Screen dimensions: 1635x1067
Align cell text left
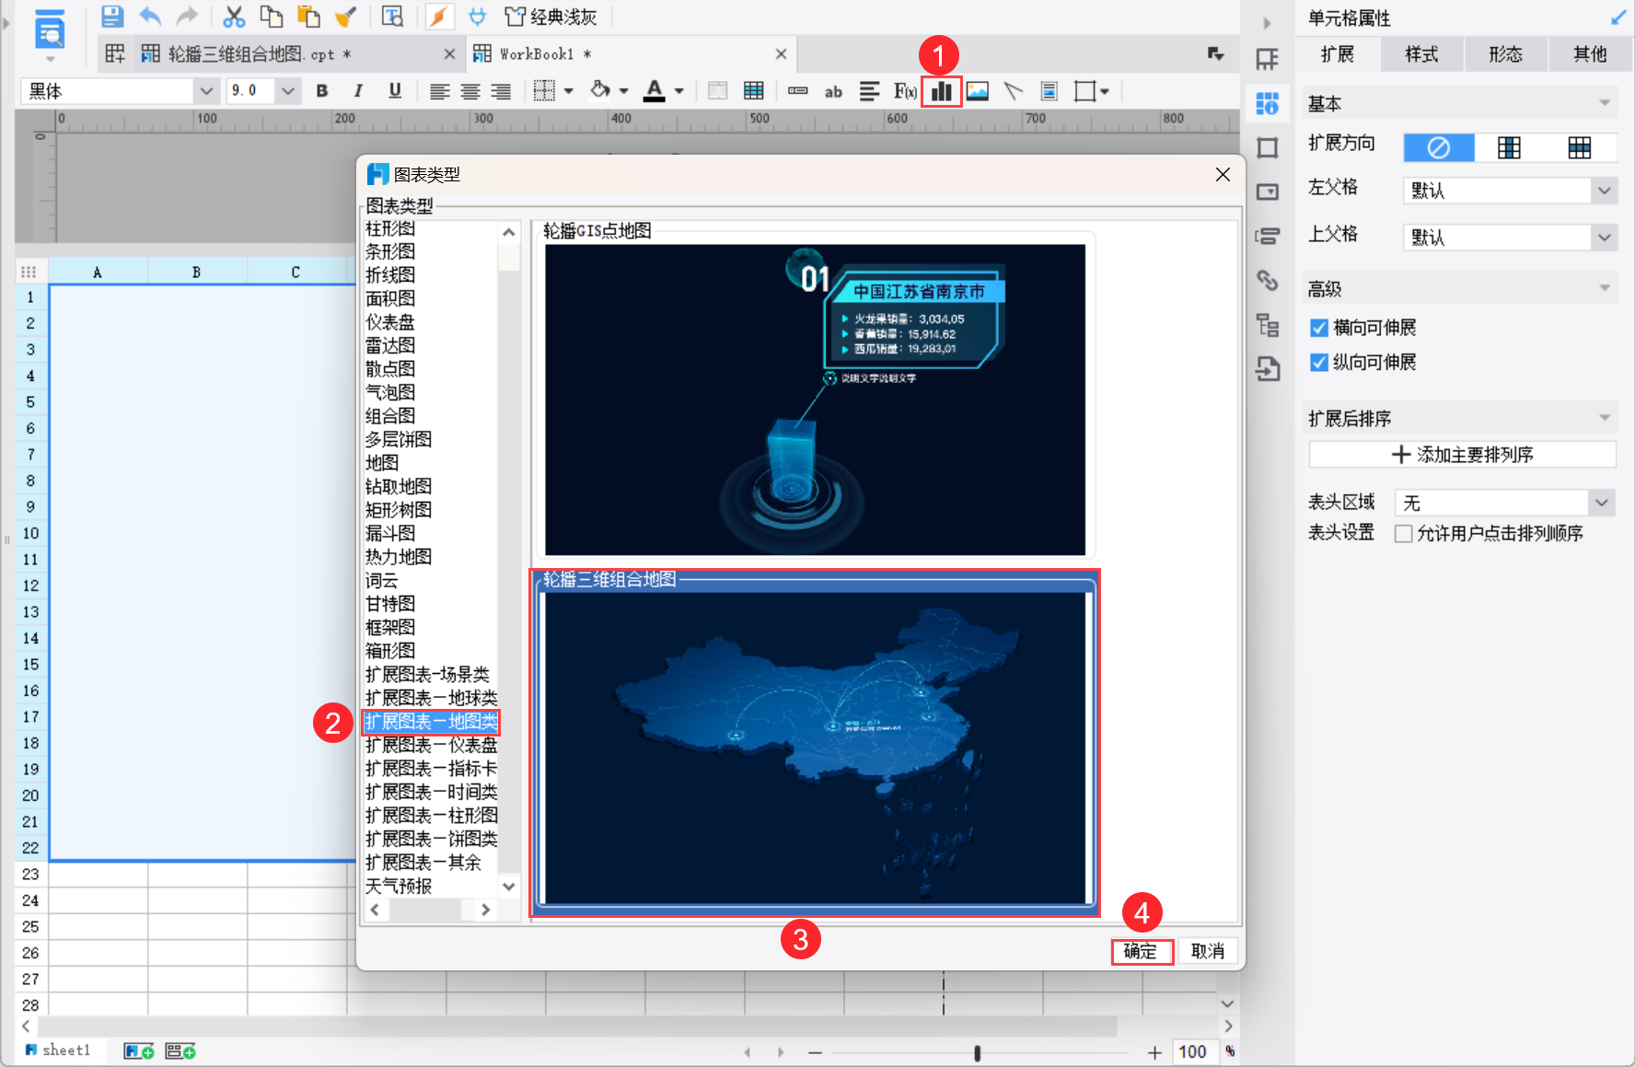pyautogui.click(x=439, y=91)
